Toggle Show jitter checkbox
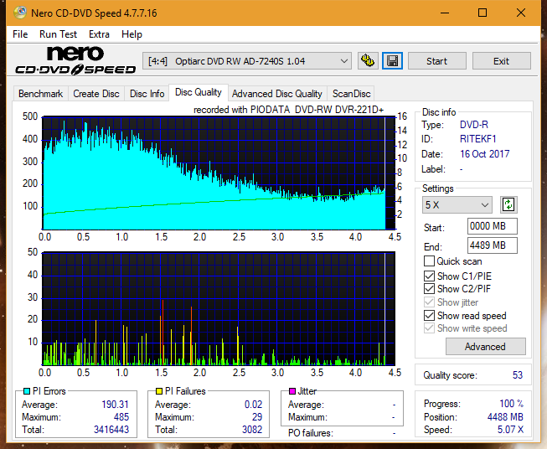The height and width of the screenshot is (449, 547). [x=429, y=302]
